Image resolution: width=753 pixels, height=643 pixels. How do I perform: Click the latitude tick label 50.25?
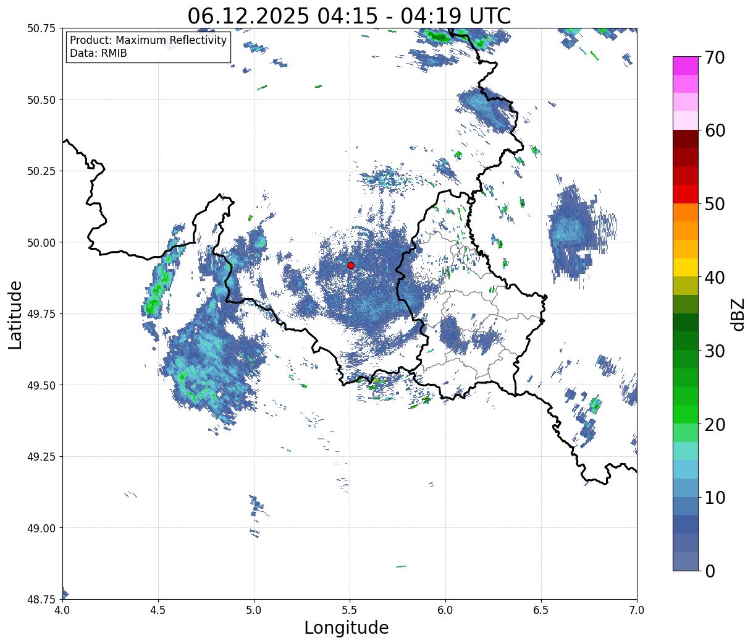[x=41, y=171]
